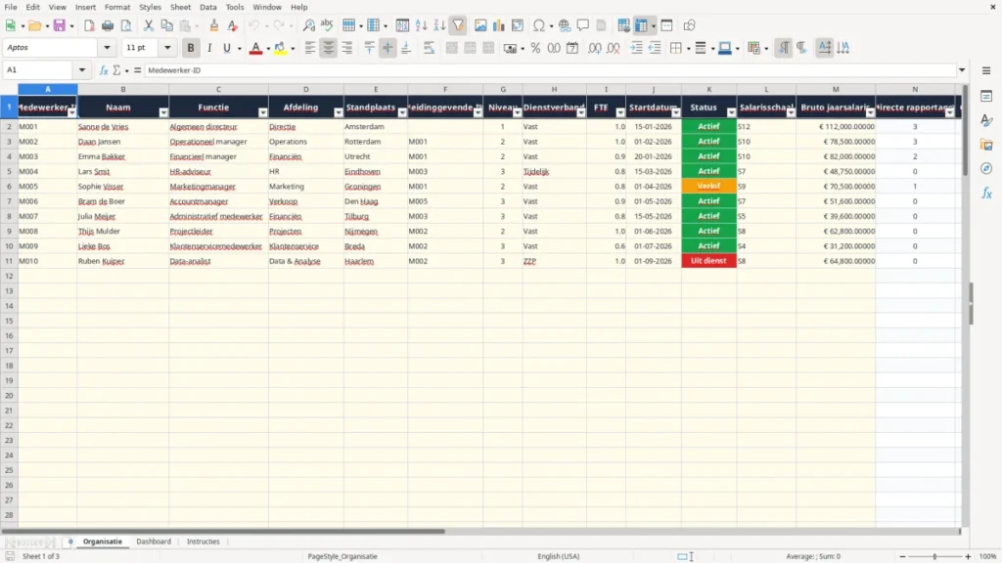
Task: Expand the formula bar with the arrow
Action: 962,70
